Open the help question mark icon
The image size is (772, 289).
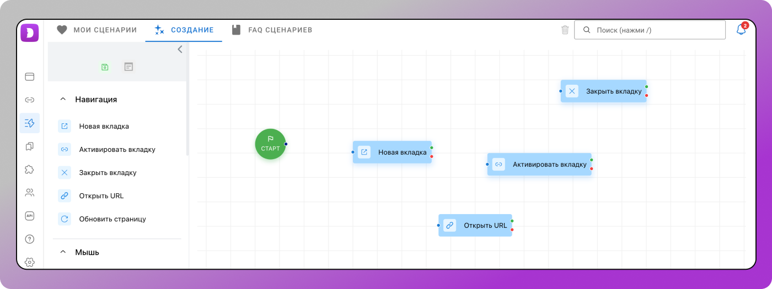30,239
